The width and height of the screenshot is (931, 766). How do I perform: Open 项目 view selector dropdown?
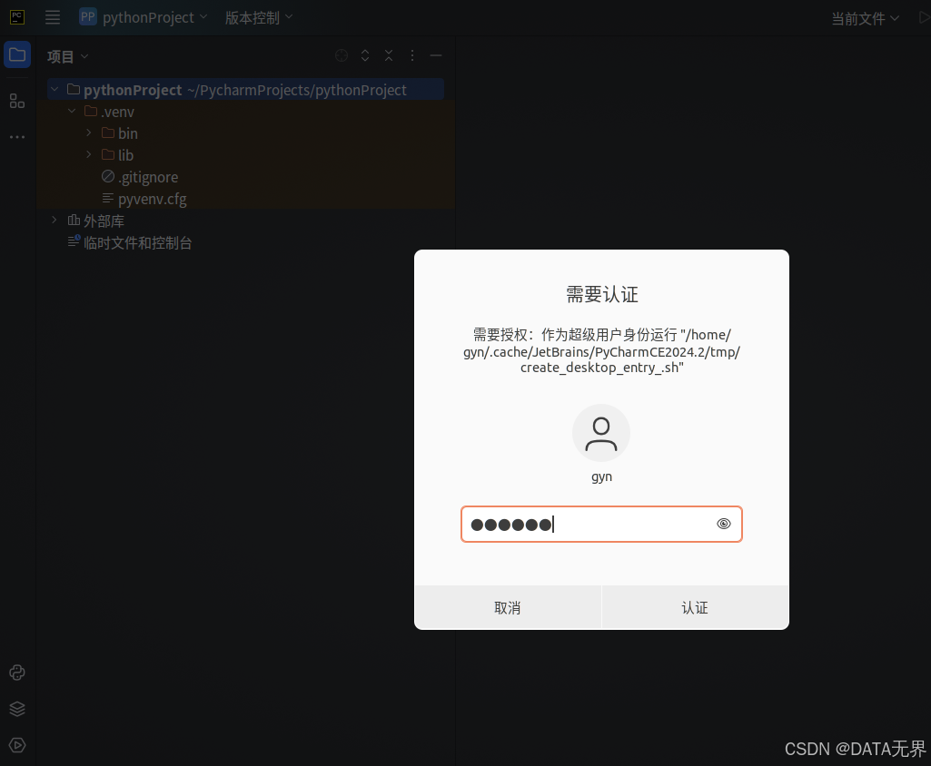tap(68, 56)
